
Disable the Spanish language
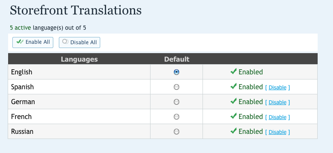point(278,88)
